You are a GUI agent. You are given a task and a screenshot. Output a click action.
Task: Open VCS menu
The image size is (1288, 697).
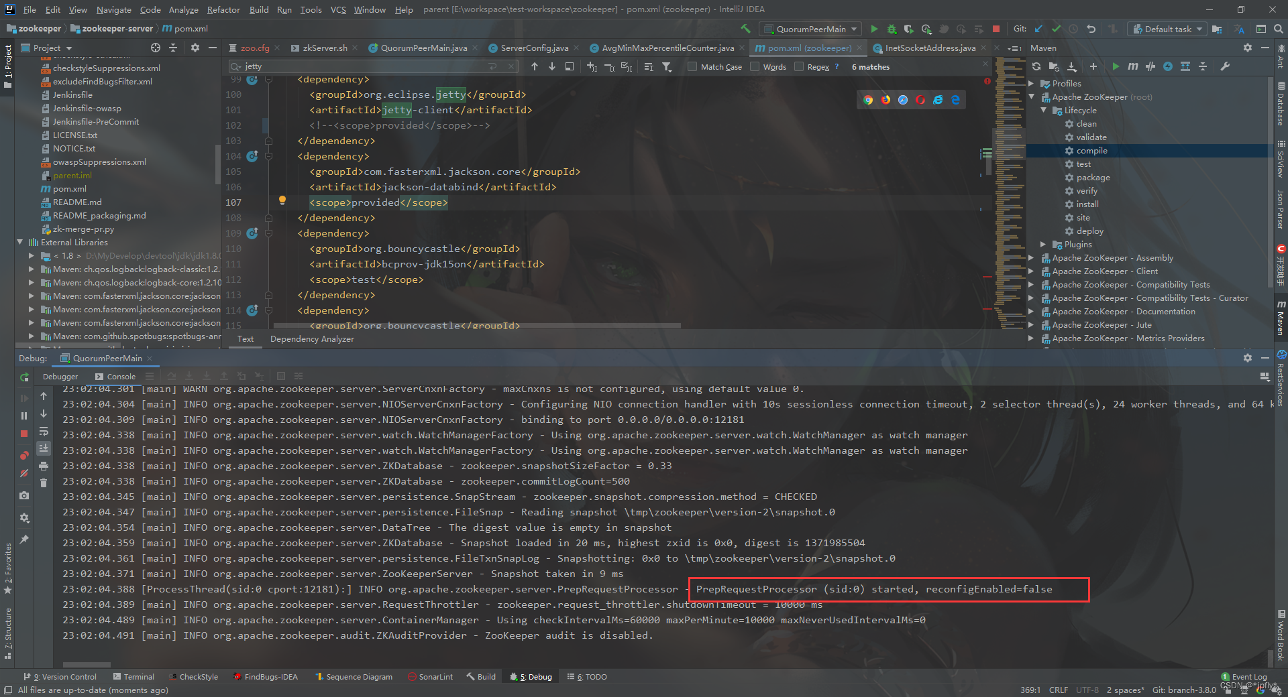338,9
